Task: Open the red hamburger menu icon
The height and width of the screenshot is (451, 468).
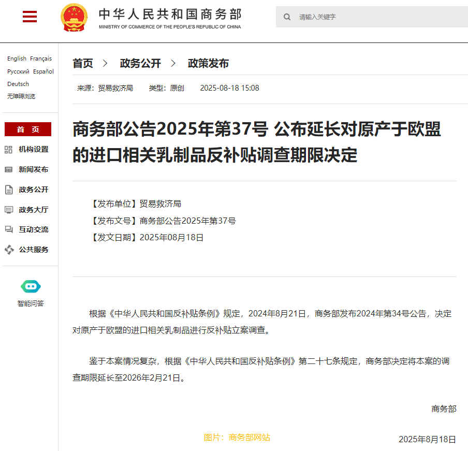Action: (x=30, y=17)
